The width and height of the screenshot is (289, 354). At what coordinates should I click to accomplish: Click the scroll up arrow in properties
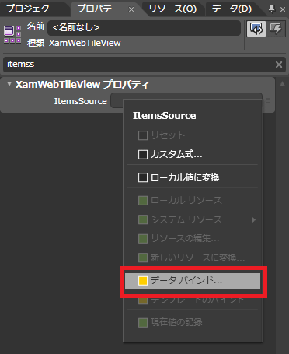(x=282, y=84)
